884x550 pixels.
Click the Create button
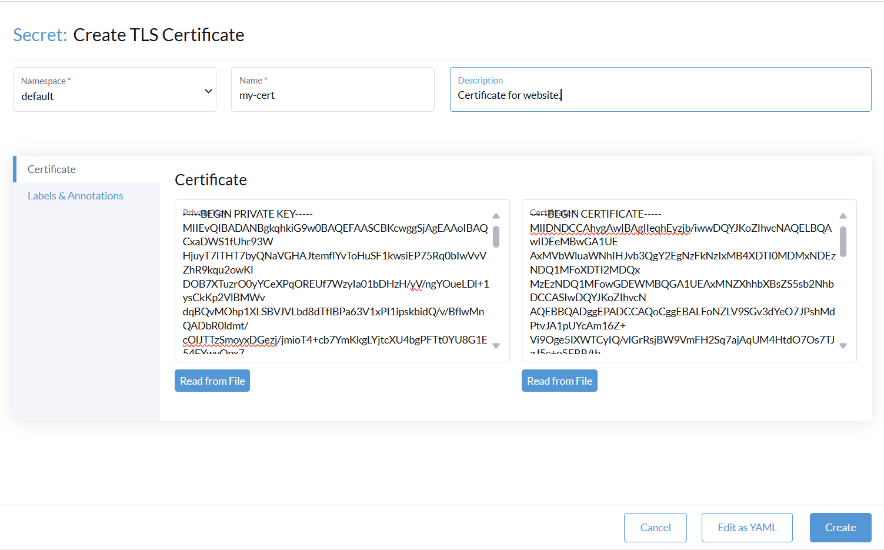840,527
